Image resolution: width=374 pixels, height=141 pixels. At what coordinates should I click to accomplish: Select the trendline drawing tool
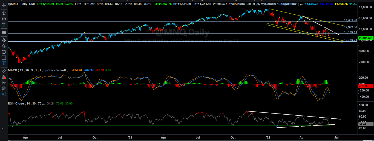(4, 24)
